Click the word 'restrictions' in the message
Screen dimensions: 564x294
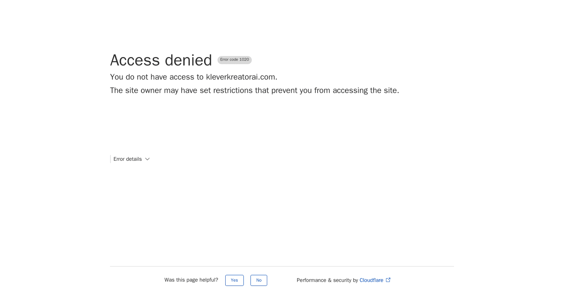pyautogui.click(x=233, y=91)
